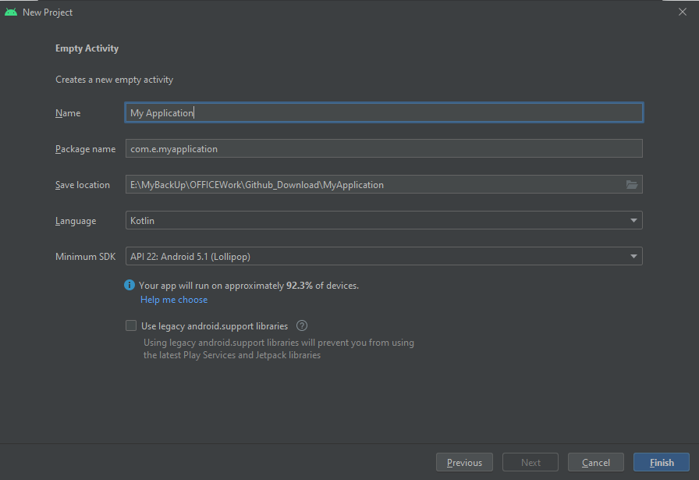Click the Android Studio logo icon
Screen dimensions: 699x480
pyautogui.click(x=11, y=12)
